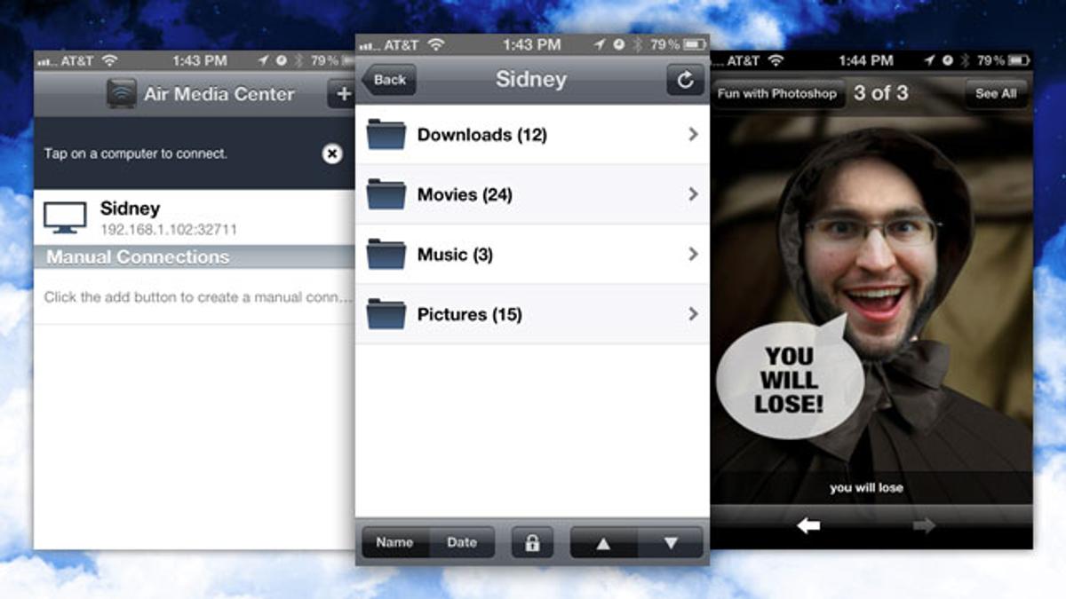This screenshot has height=599, width=1066.
Task: Expand the Music (3) folder chevron
Action: pos(693,254)
